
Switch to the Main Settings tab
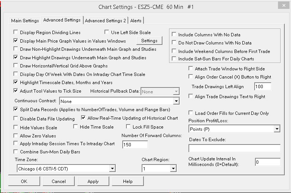click(x=25, y=20)
